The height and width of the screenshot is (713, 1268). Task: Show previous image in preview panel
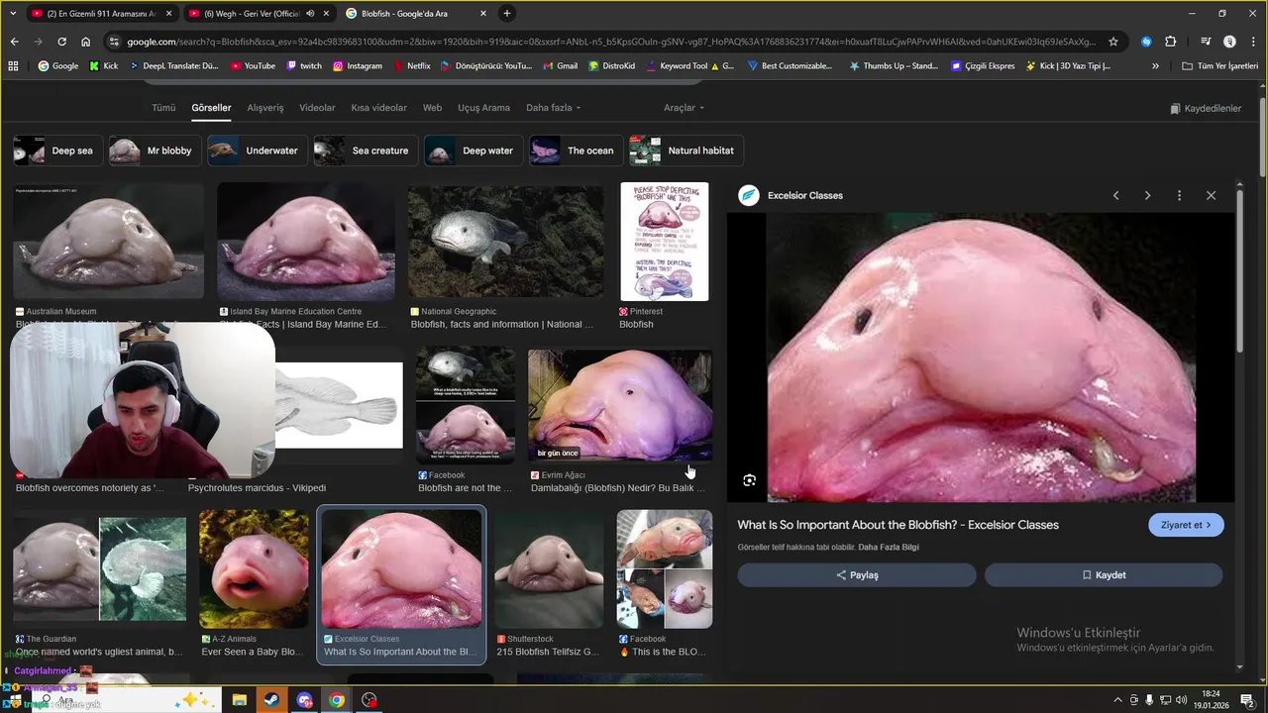[x=1115, y=195]
